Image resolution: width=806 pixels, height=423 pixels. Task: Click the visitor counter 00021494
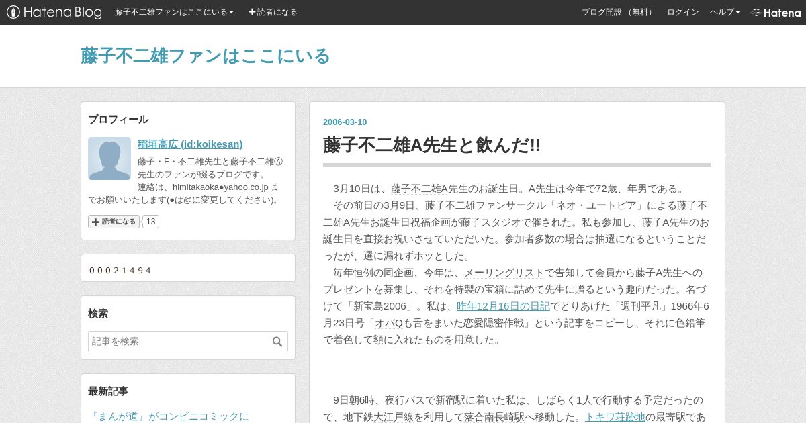tap(120, 270)
